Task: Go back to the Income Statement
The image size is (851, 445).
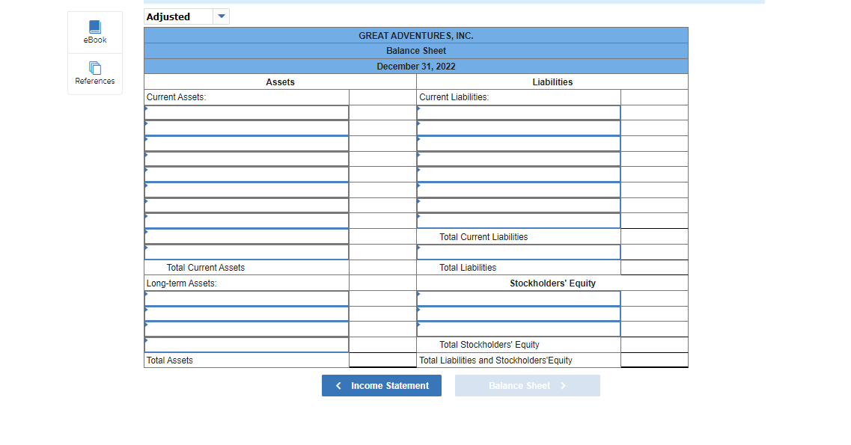Action: click(382, 385)
